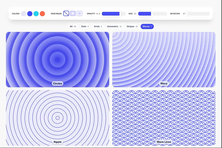The width and height of the screenshot is (222, 148).
Task: Show All 48 patterns
Action: click(x=73, y=27)
